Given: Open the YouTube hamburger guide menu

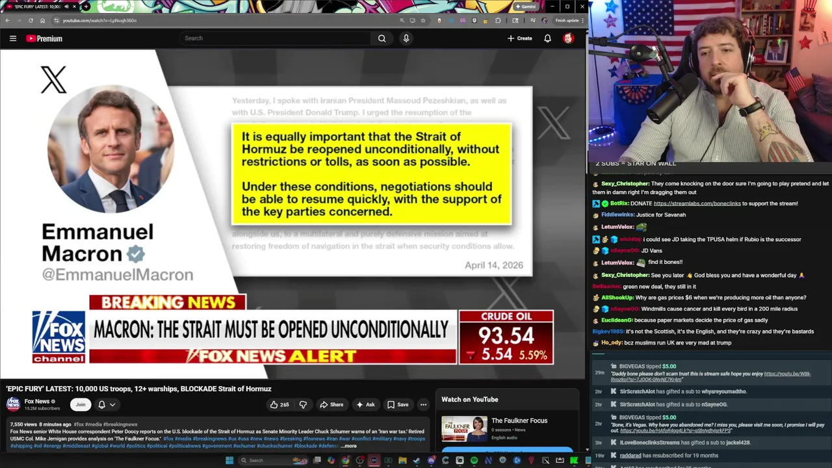Looking at the screenshot, I should pos(13,38).
